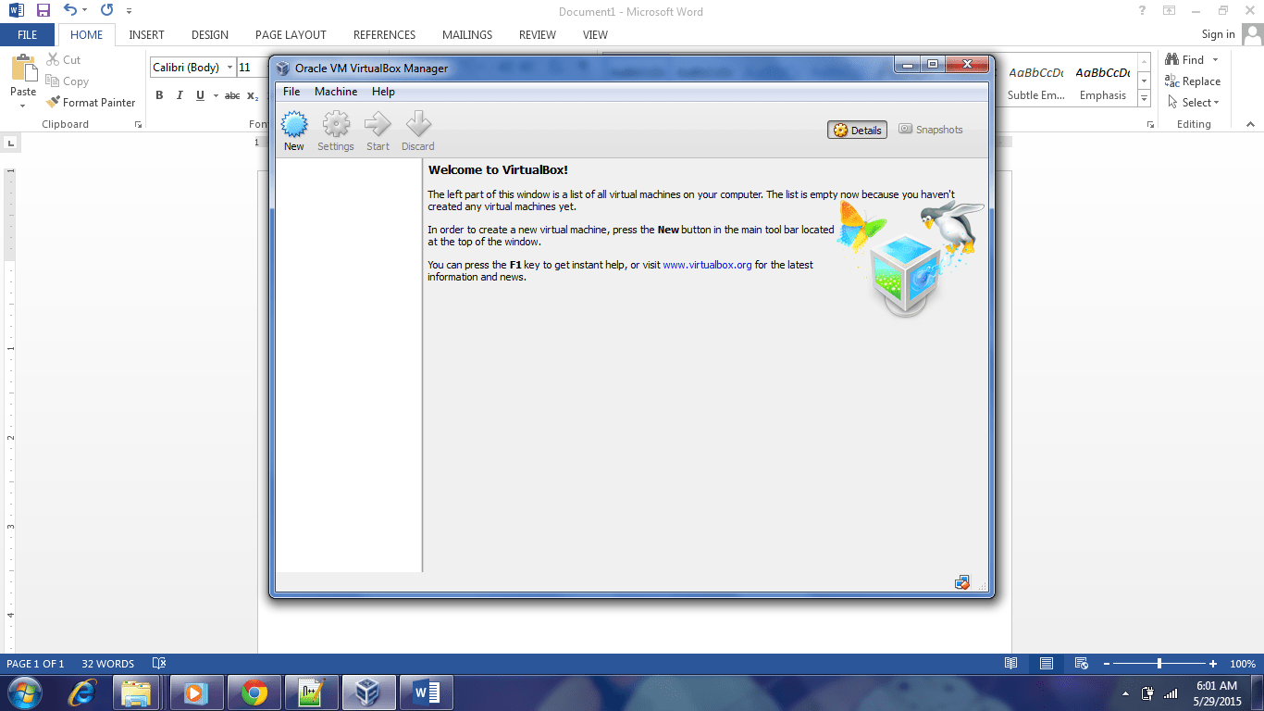The image size is (1264, 711).
Task: Open the Find dropdown arrow in Editing group
Action: pos(1215,59)
